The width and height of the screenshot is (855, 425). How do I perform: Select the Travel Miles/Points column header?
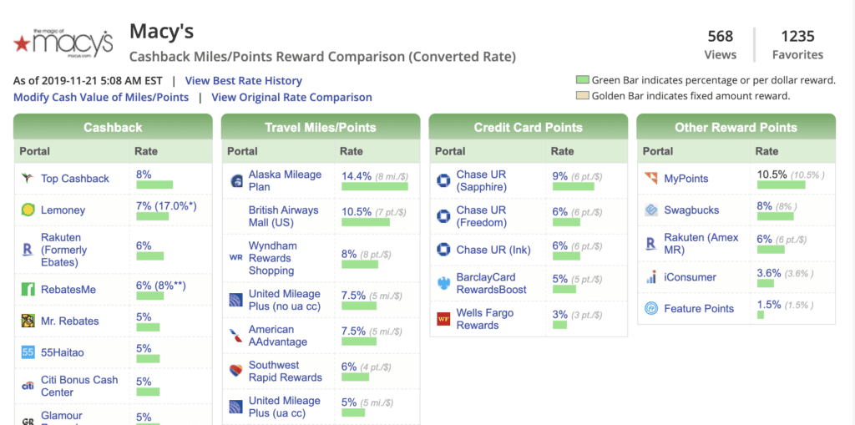pyautogui.click(x=321, y=128)
